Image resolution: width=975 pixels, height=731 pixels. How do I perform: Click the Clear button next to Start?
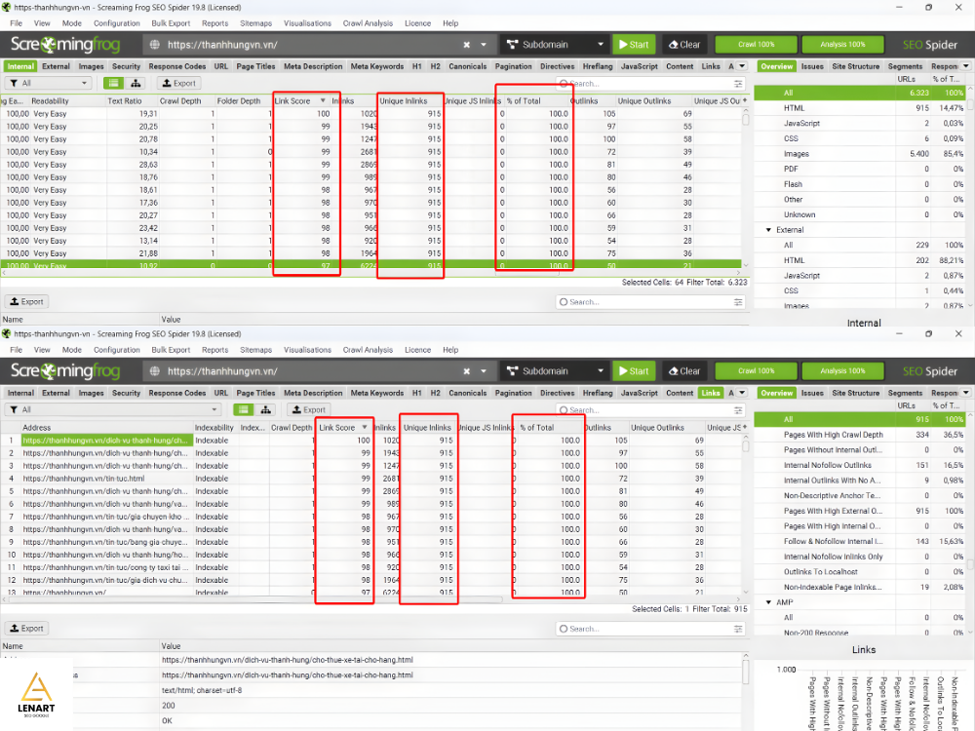coord(684,44)
